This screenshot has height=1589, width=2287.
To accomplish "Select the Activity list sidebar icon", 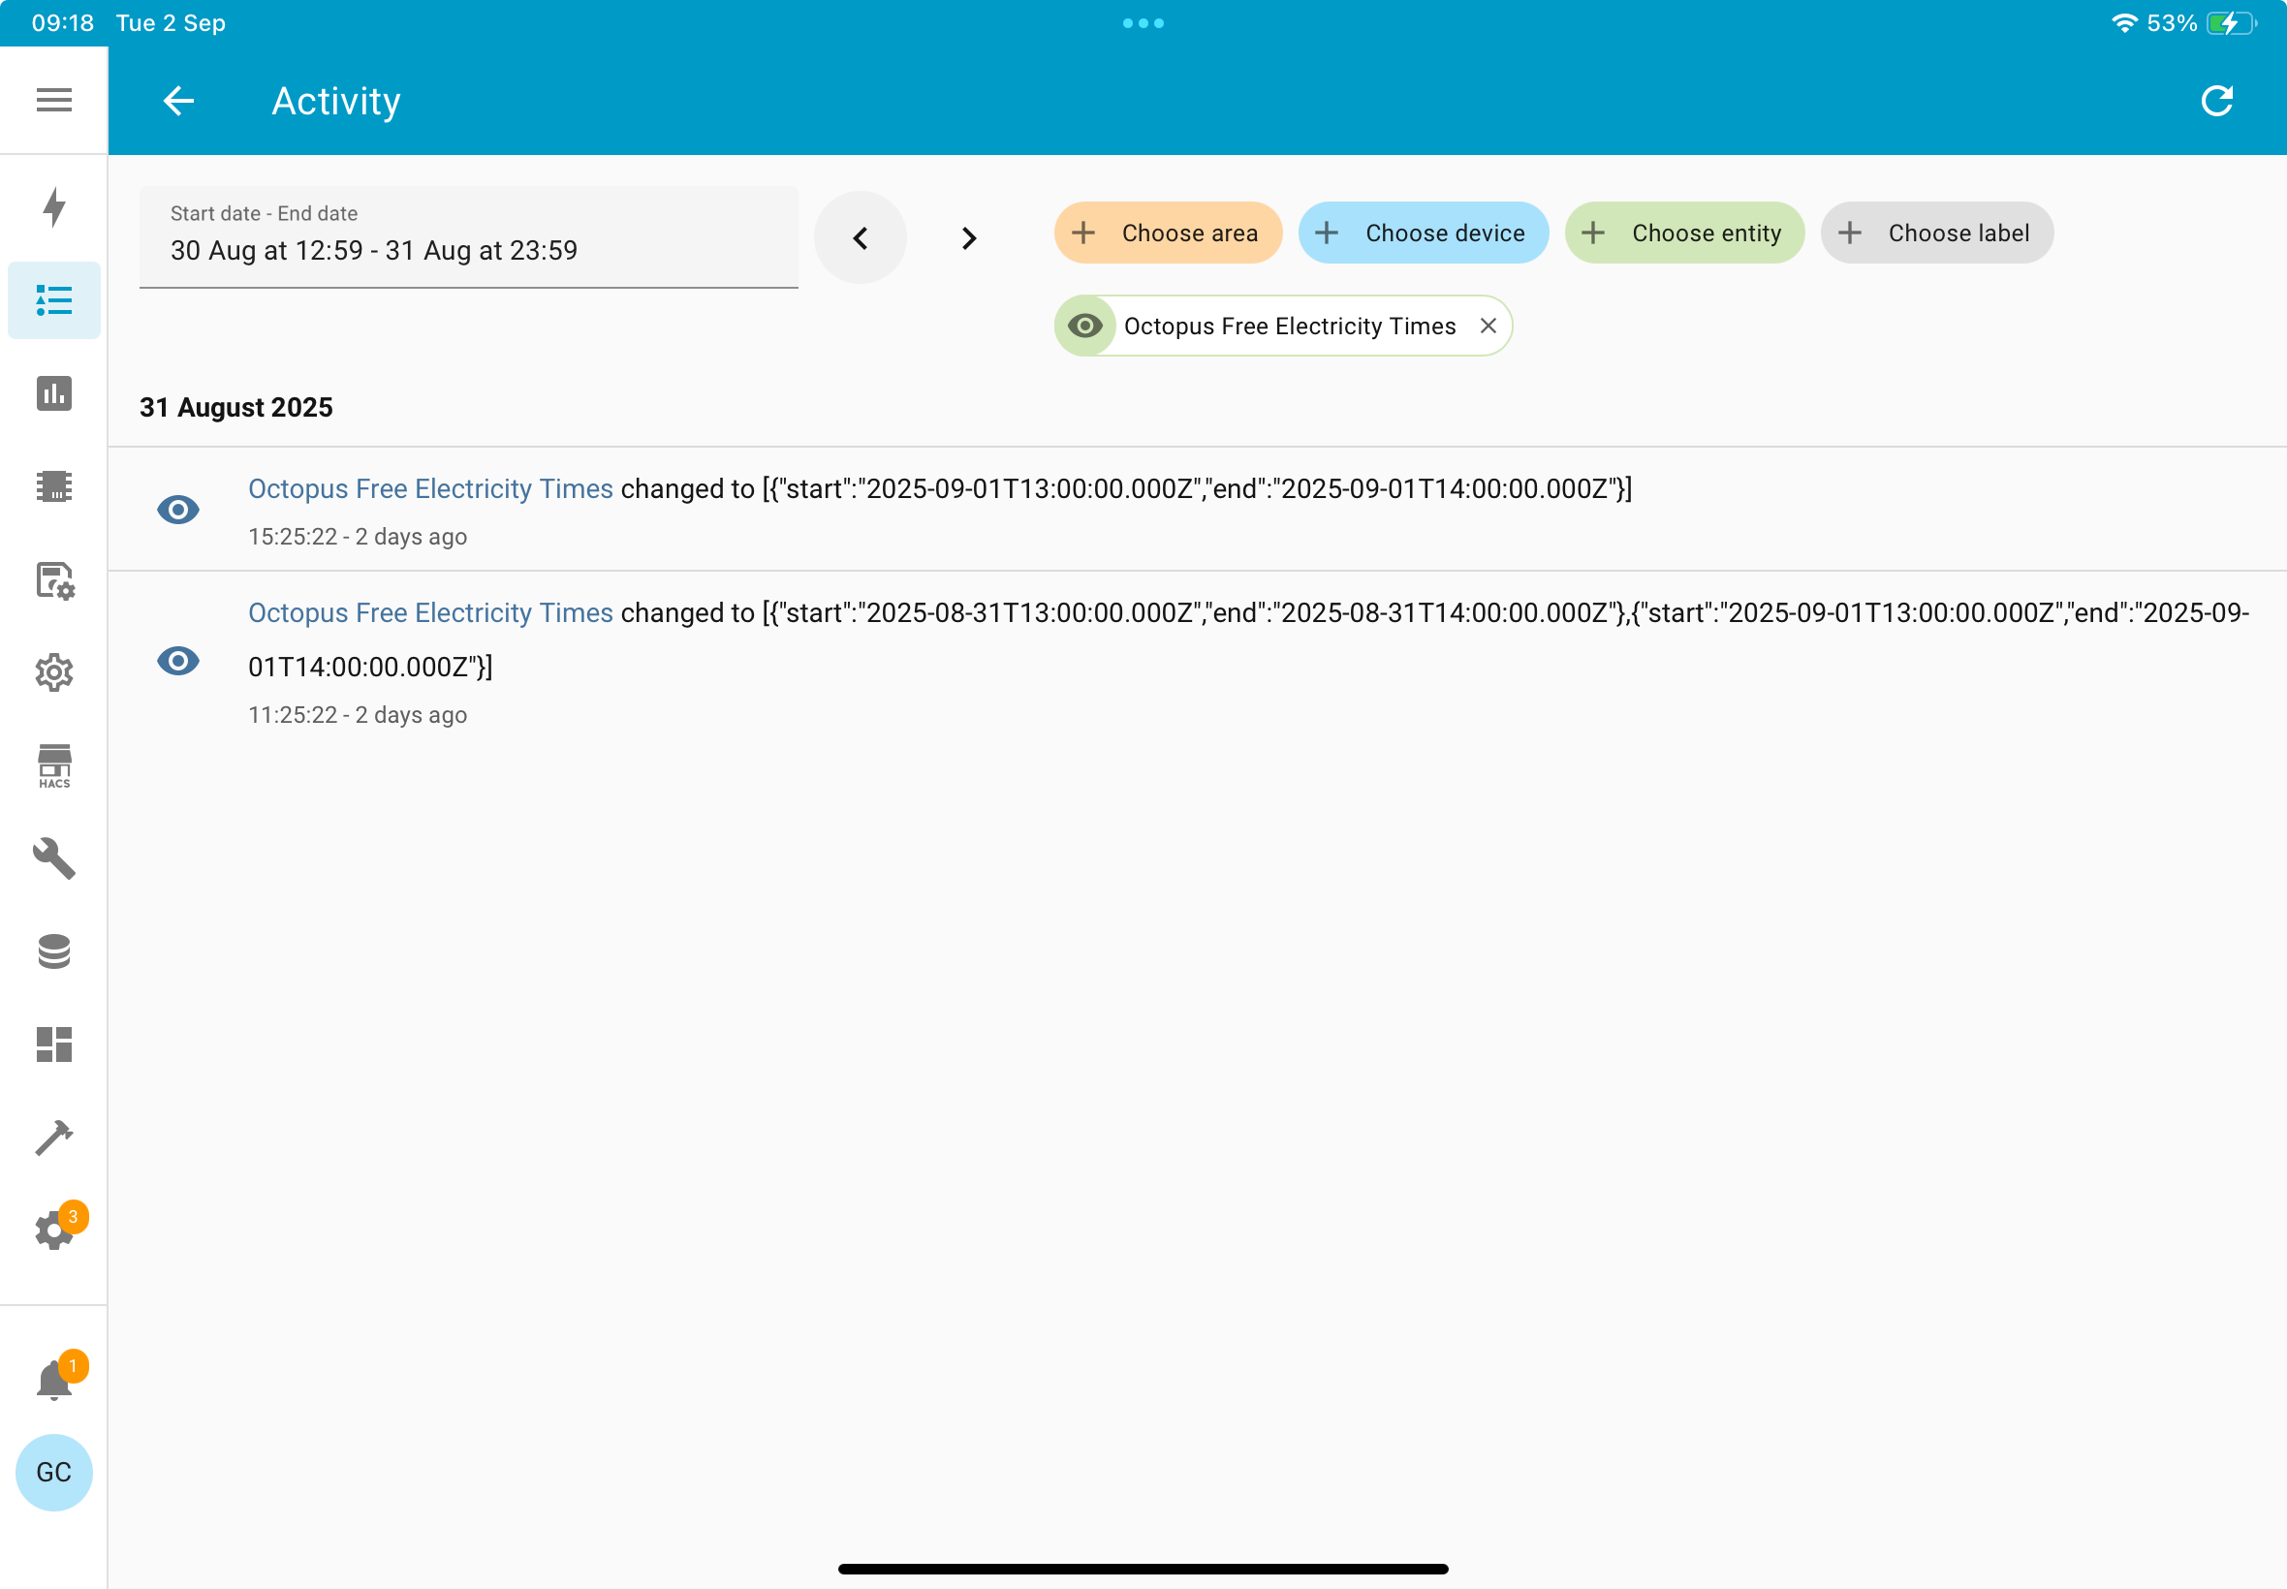I will tap(53, 300).
